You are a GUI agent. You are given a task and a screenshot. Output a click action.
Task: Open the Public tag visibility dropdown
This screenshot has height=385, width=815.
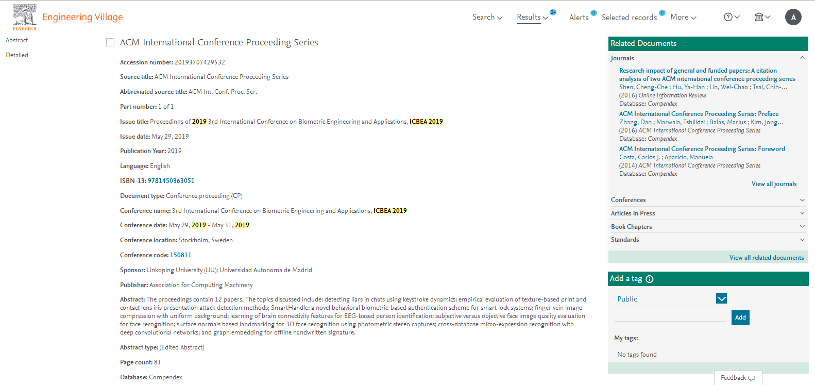(x=721, y=298)
